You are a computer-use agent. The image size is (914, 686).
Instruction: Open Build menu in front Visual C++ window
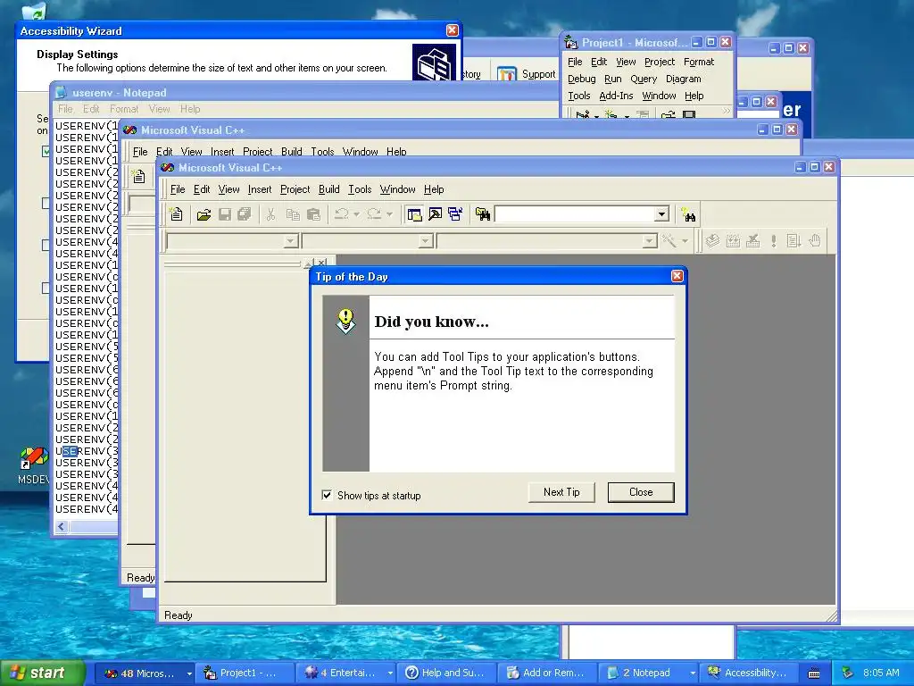click(x=328, y=189)
